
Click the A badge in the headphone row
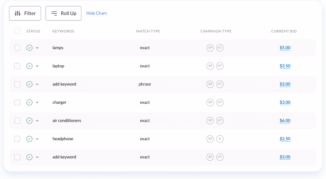[x=220, y=139]
